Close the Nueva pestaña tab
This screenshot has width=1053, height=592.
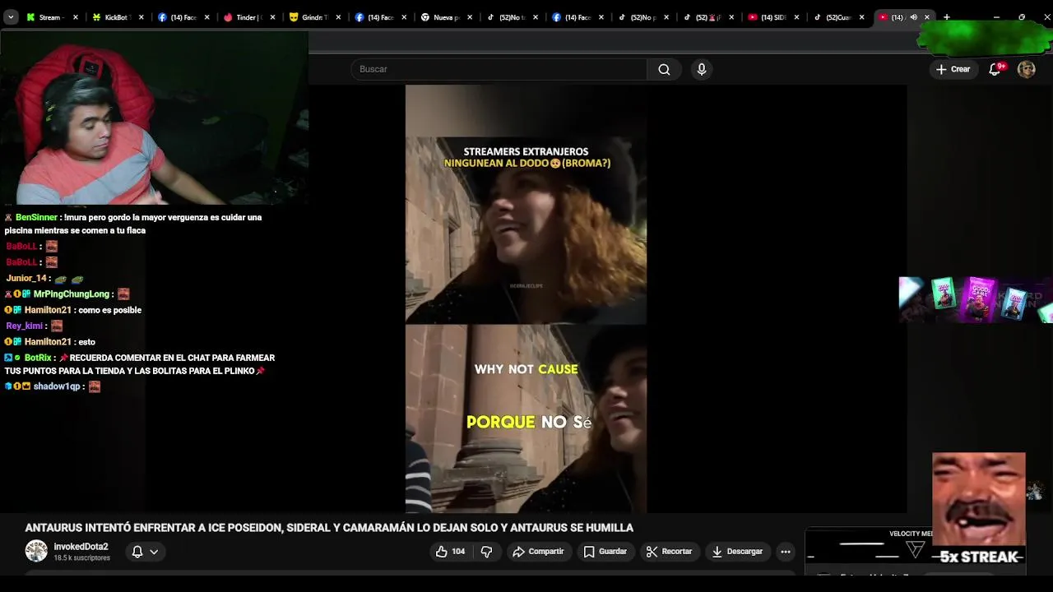pyautogui.click(x=470, y=17)
